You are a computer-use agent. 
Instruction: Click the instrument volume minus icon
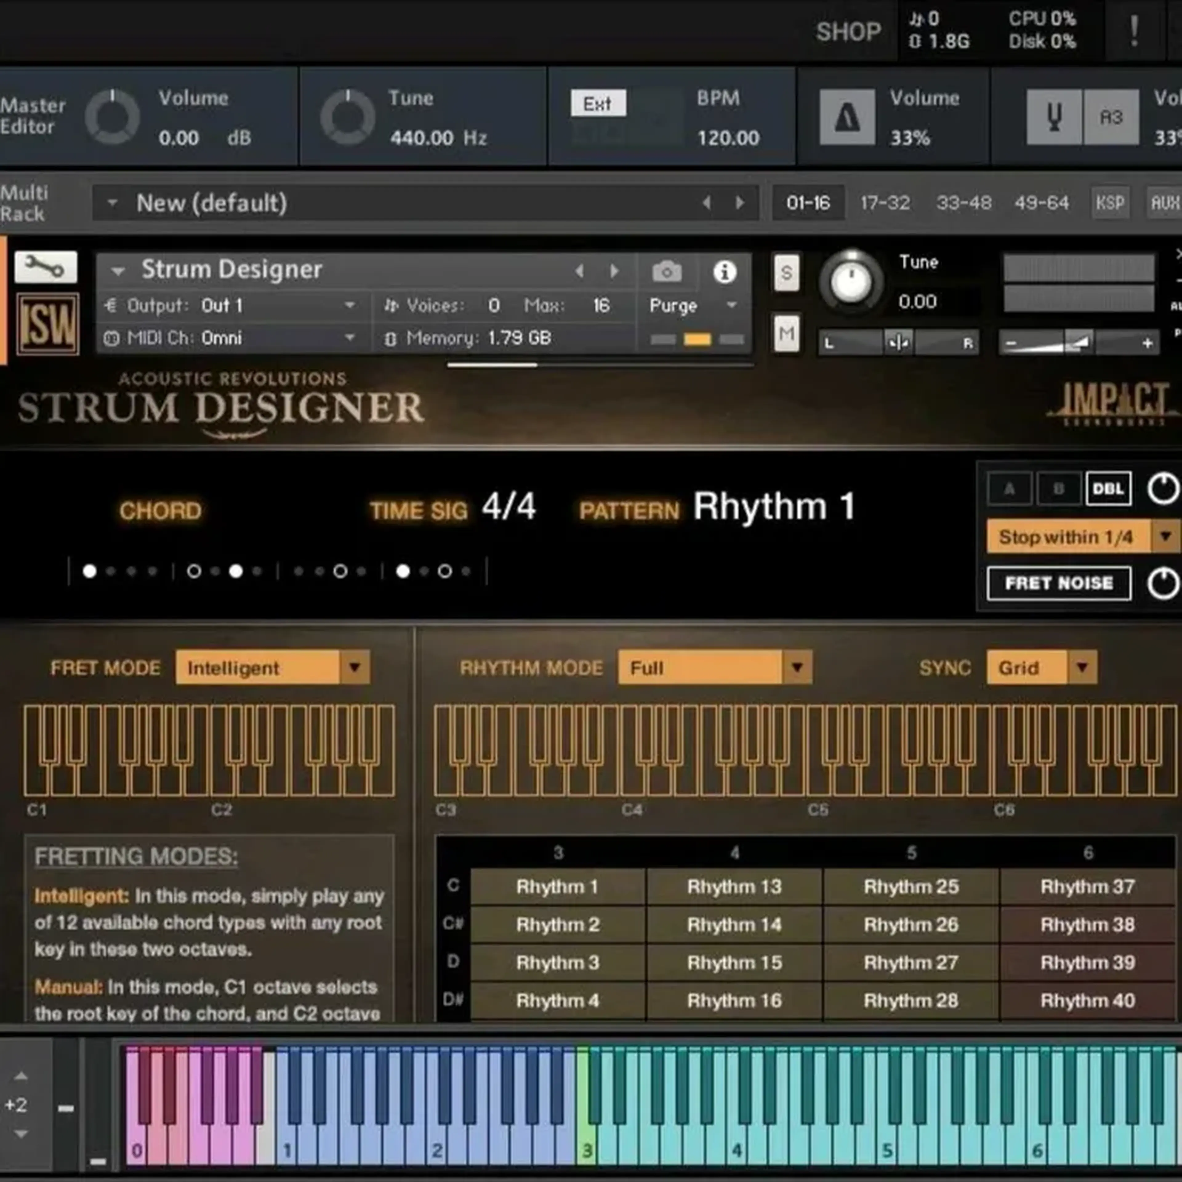click(x=1011, y=343)
